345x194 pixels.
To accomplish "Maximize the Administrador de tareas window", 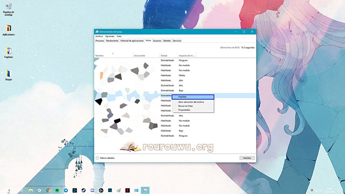I will (x=244, y=32).
